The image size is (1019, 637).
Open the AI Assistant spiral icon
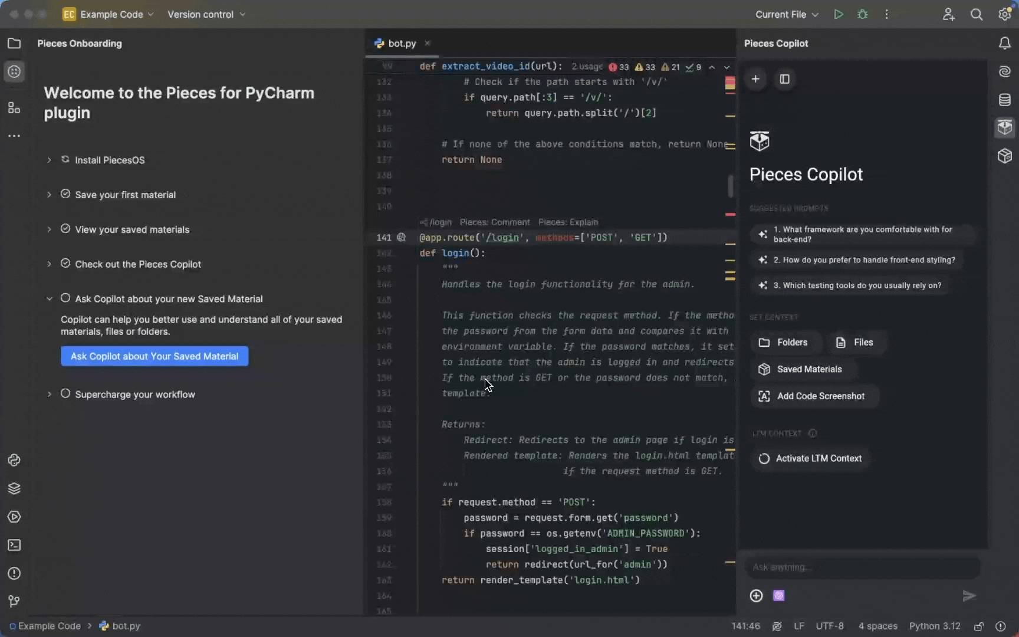(1005, 71)
